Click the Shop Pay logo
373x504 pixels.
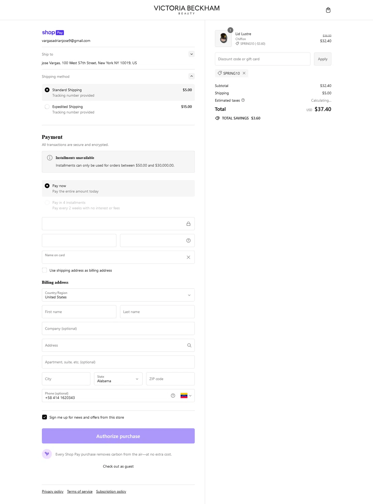pos(53,33)
